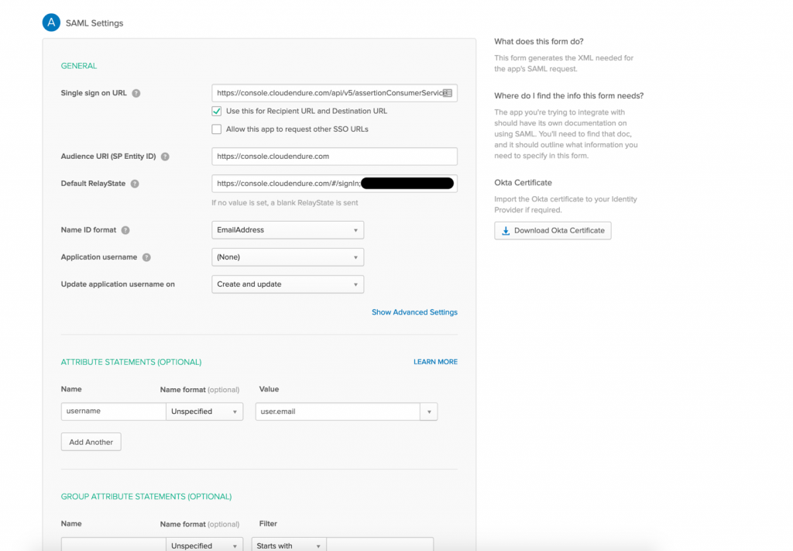Open the Application username dropdown
The height and width of the screenshot is (551, 793).
click(x=287, y=257)
